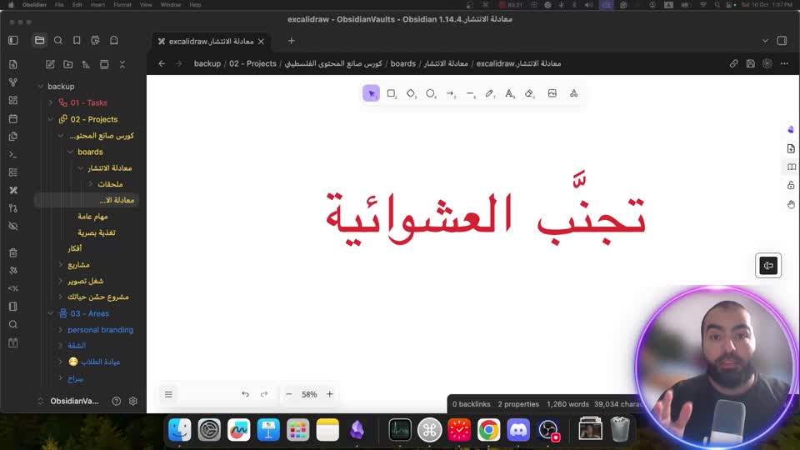
Task: Close the excalidraw tab
Action: pyautogui.click(x=261, y=42)
